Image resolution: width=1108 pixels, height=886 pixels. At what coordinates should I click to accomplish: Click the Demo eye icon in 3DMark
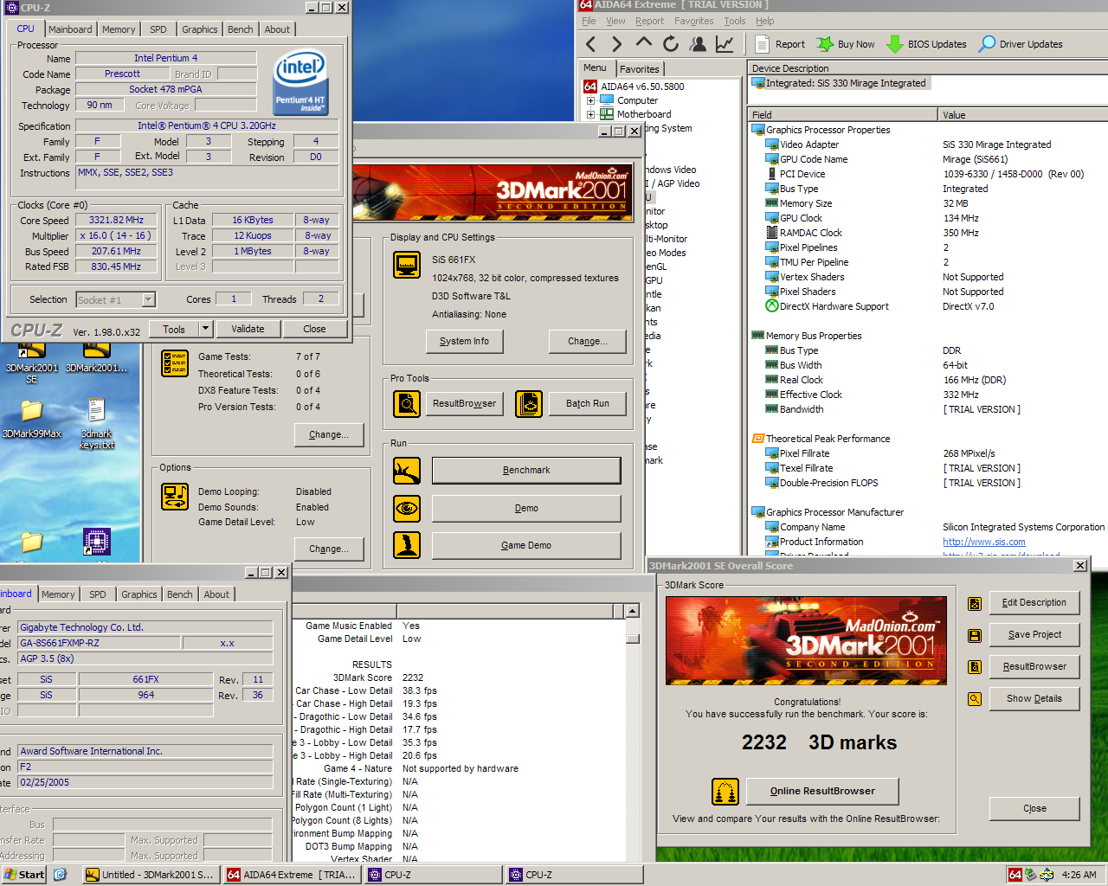tap(407, 508)
